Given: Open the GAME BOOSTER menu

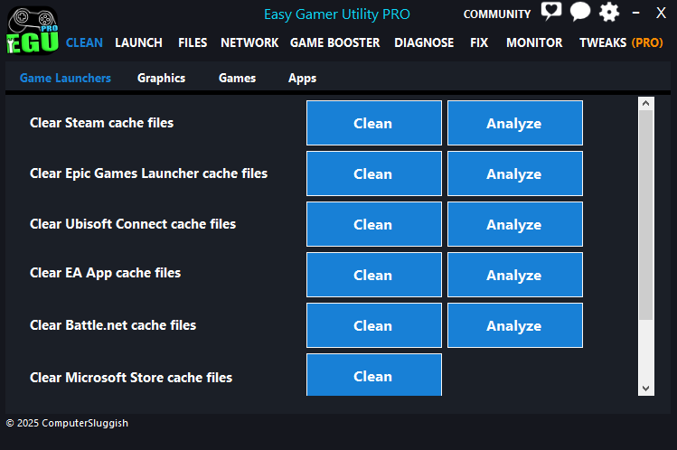Looking at the screenshot, I should point(336,42).
